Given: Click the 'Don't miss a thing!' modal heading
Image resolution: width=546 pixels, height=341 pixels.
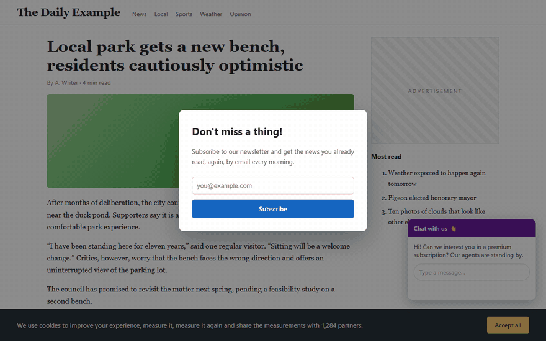Looking at the screenshot, I should tap(237, 131).
